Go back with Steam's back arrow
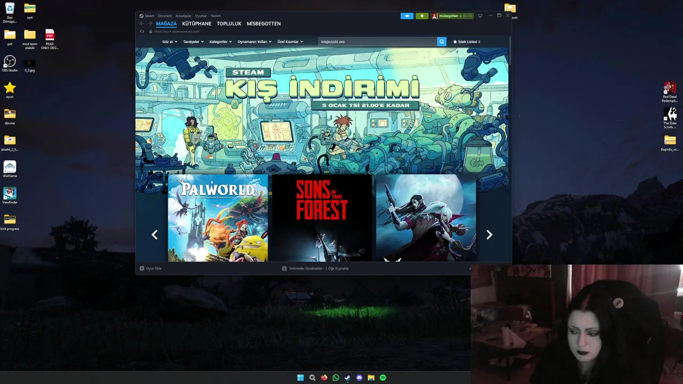This screenshot has width=683, height=384. [141, 23]
